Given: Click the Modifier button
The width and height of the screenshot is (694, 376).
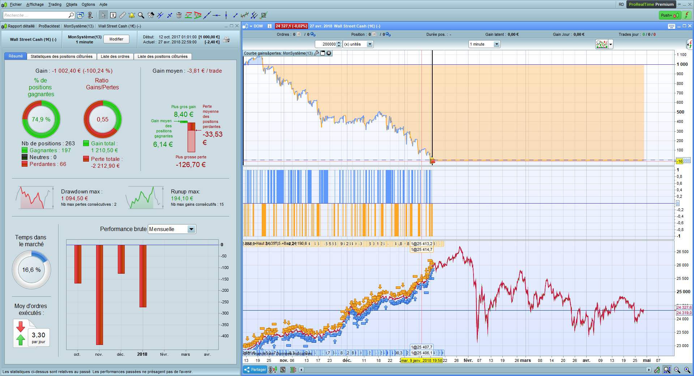Looking at the screenshot, I should pyautogui.click(x=116, y=39).
